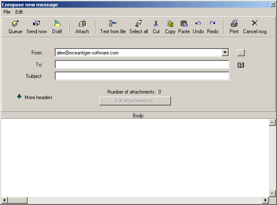
Task: Print the current message
Action: tap(234, 27)
